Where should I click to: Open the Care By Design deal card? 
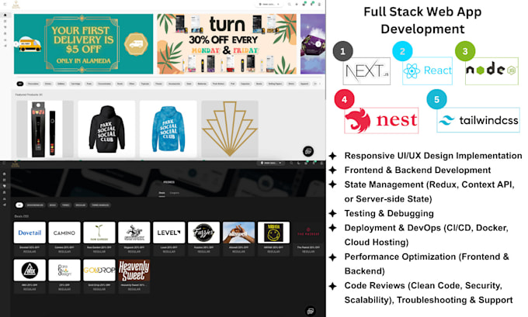(x=64, y=276)
